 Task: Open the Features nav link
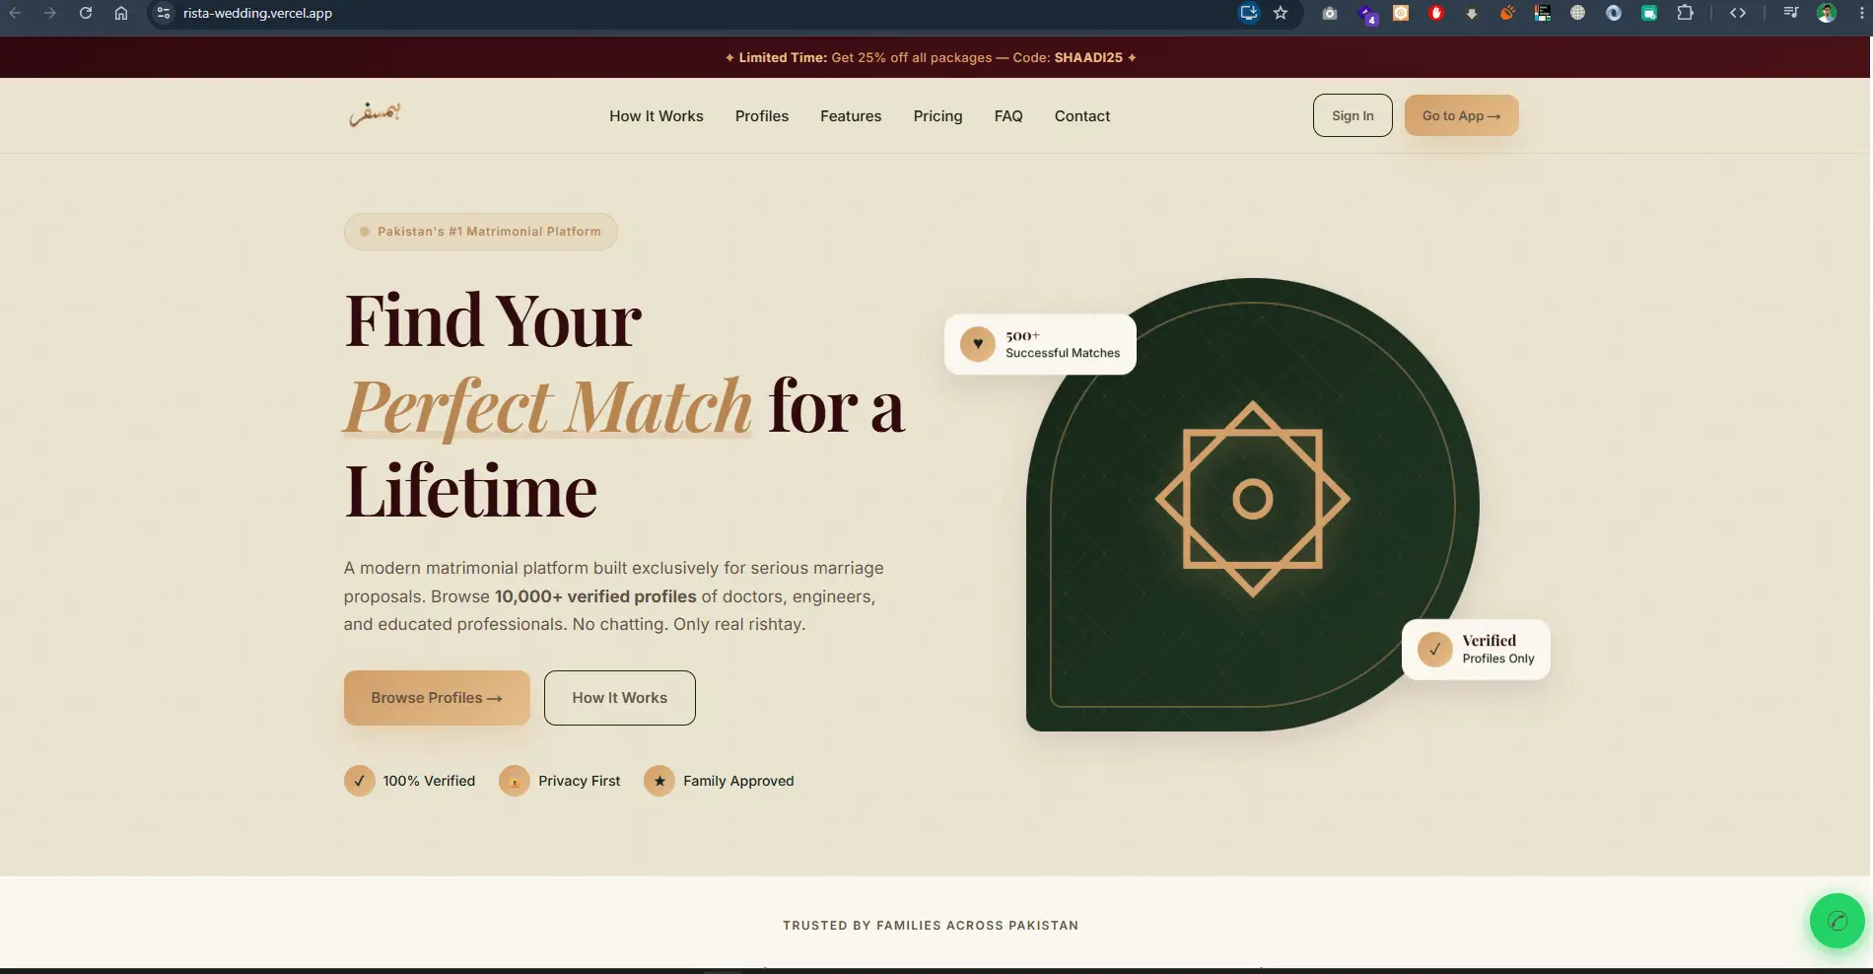coord(851,115)
